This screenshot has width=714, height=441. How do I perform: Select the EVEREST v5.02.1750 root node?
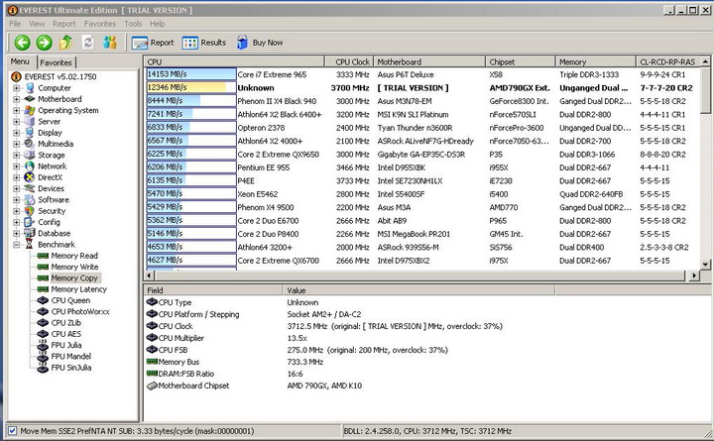point(60,76)
